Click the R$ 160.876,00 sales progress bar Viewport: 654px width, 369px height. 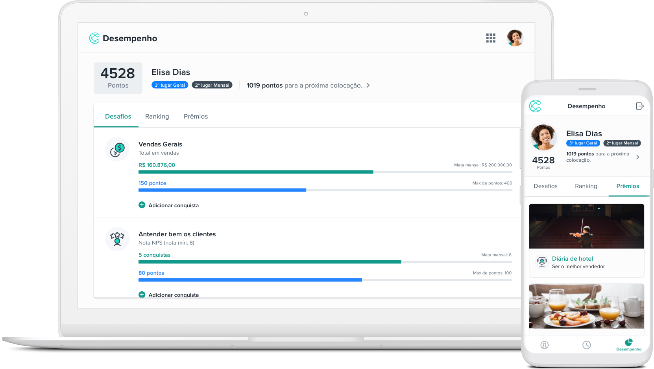tap(325, 172)
